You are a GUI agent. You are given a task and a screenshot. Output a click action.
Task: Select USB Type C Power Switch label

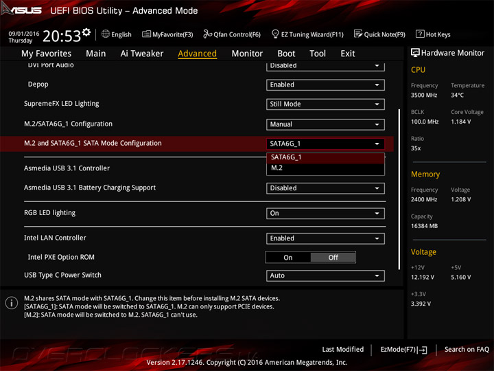62,275
